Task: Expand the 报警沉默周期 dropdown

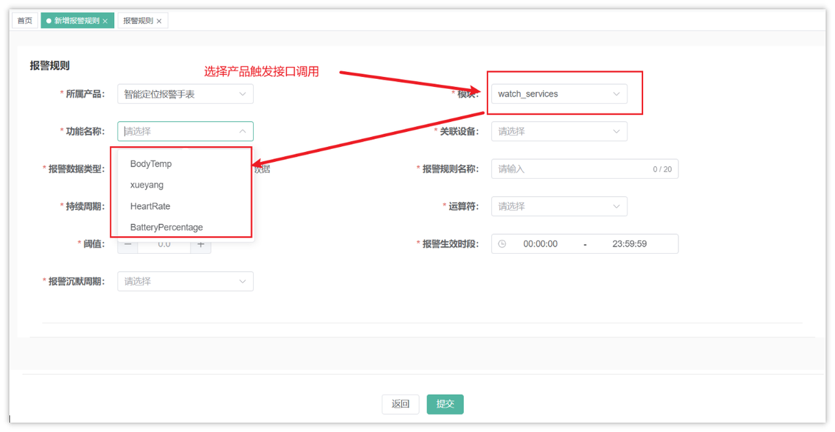Action: tap(185, 281)
